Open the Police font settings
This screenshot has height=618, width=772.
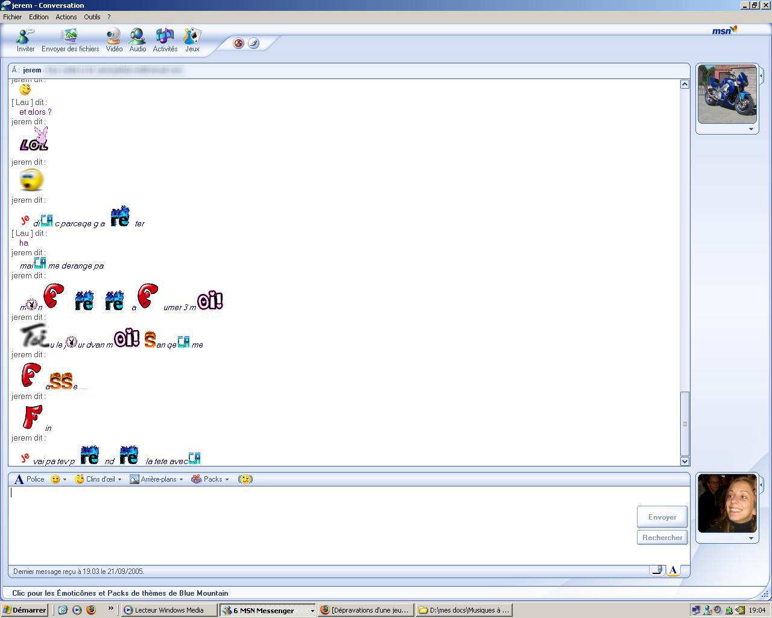[x=29, y=479]
